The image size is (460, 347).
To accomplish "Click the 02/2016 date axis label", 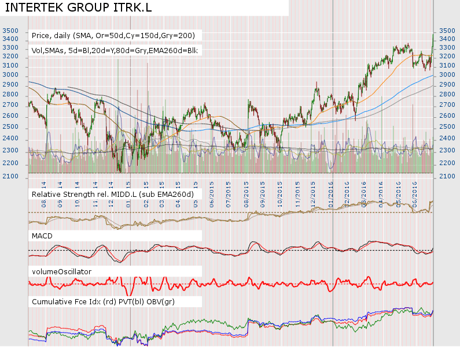I will (x=347, y=195).
